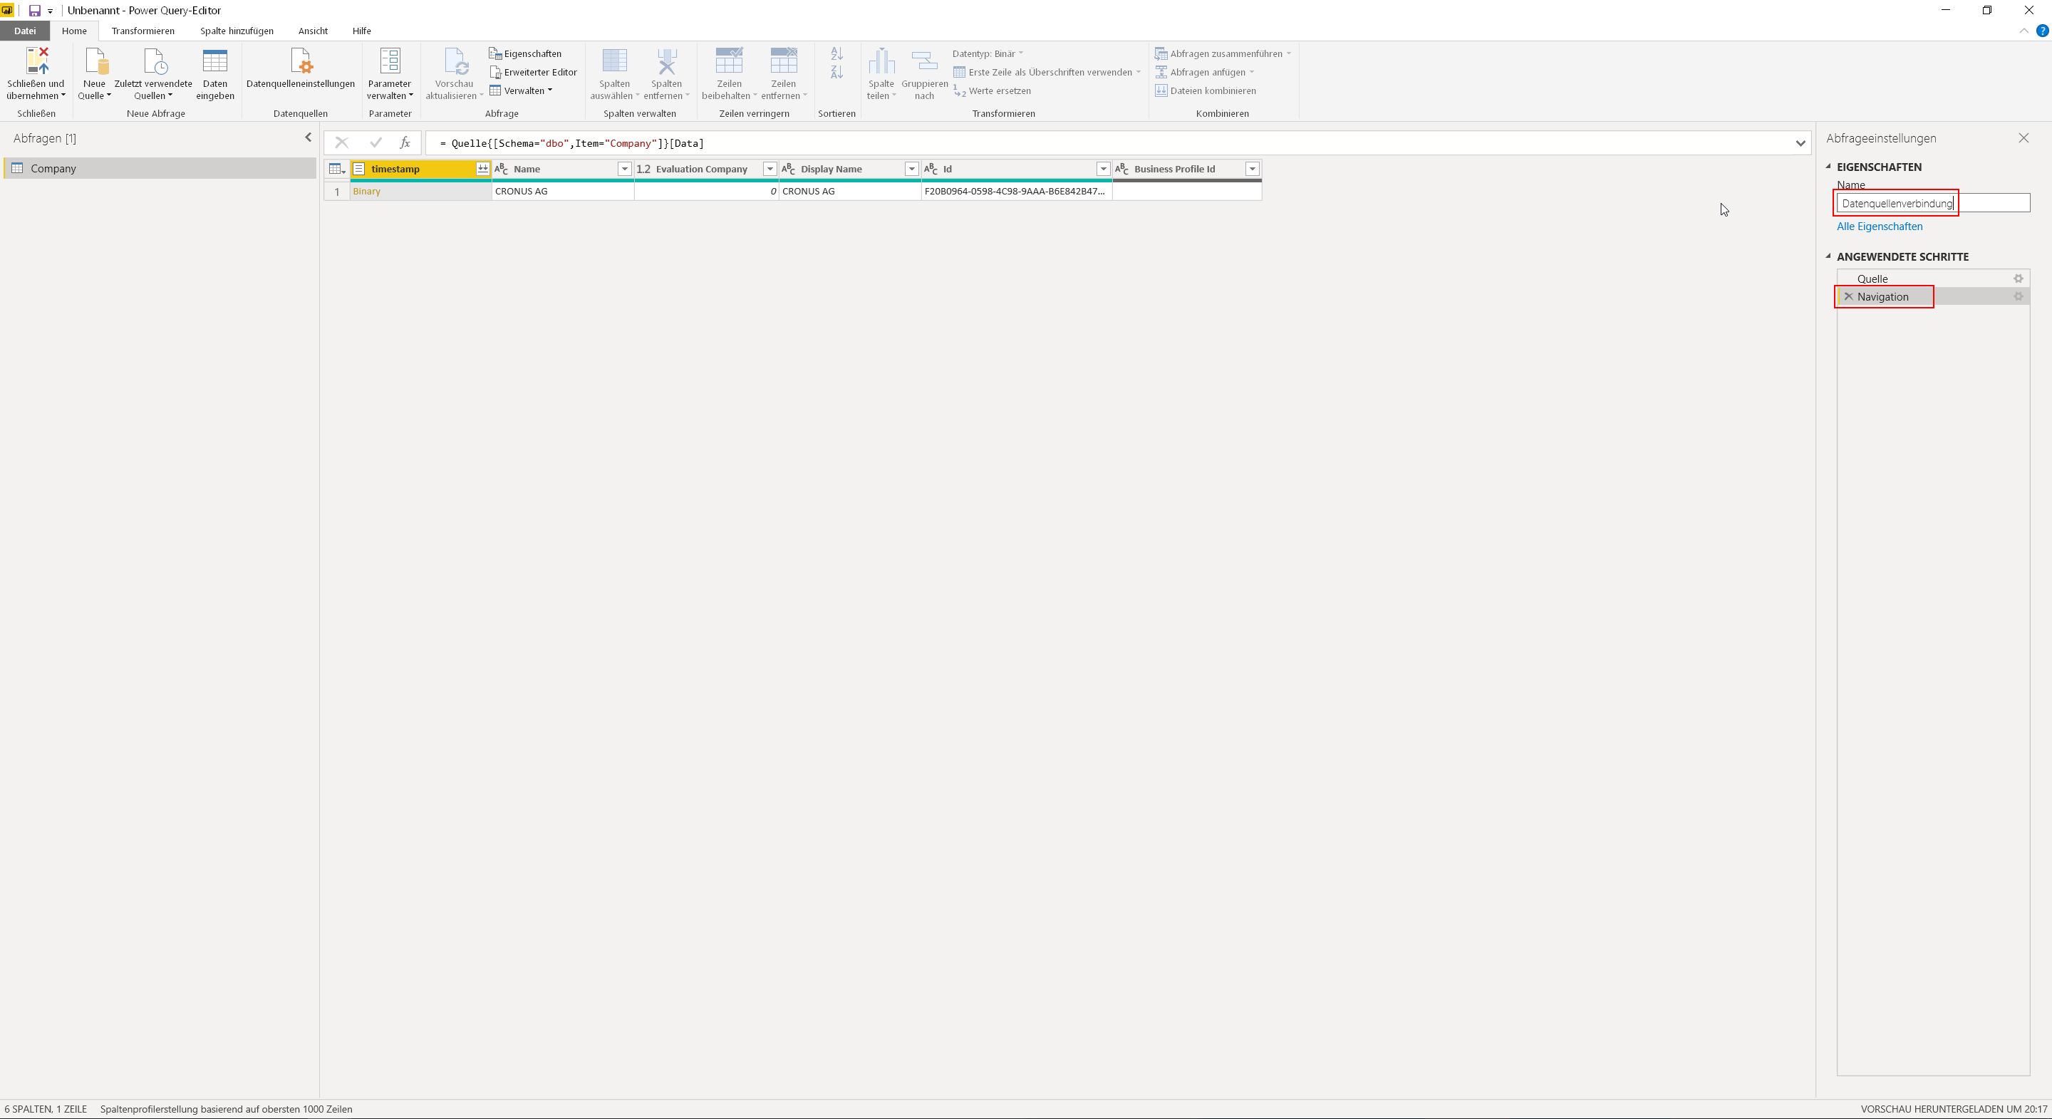
Task: Click Vorschau aktualisieren icon
Action: (455, 61)
